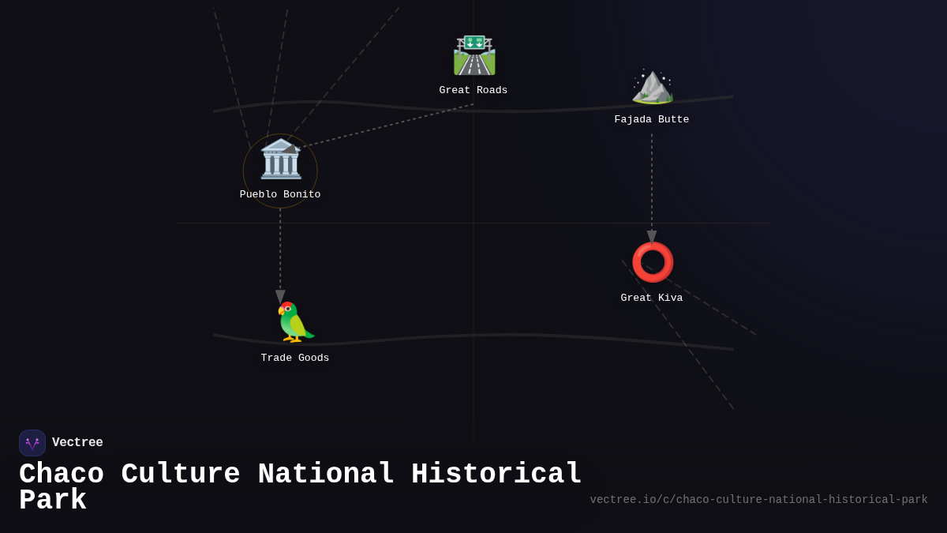Click the Great Kiva red ring icon

coord(652,261)
